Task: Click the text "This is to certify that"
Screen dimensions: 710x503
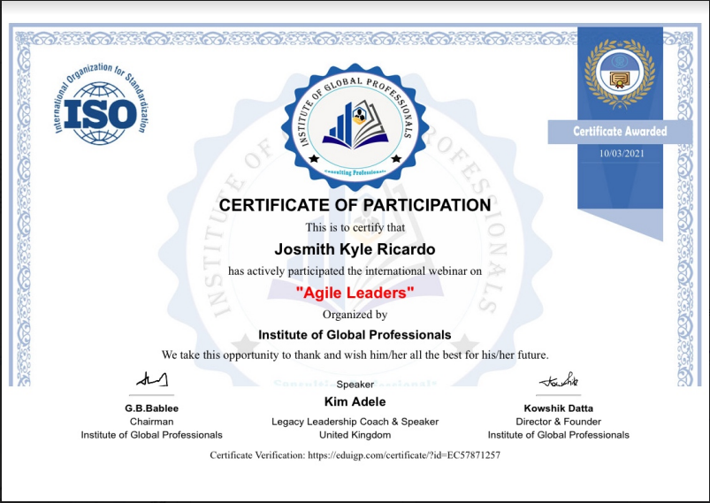Action: 355,227
